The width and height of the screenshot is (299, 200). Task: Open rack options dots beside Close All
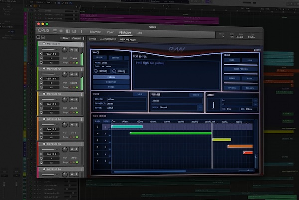(x=84, y=38)
